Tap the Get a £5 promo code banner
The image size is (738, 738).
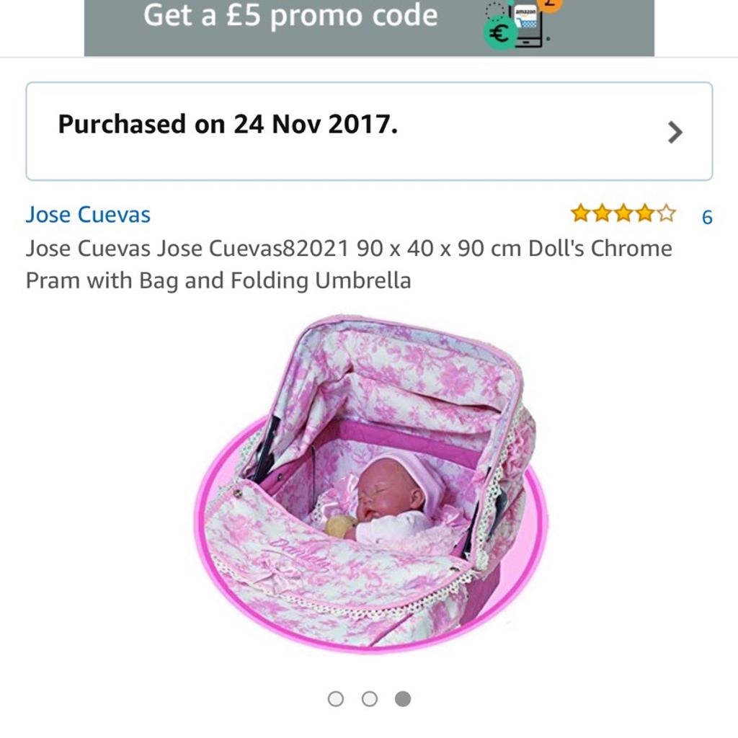pyautogui.click(x=369, y=28)
